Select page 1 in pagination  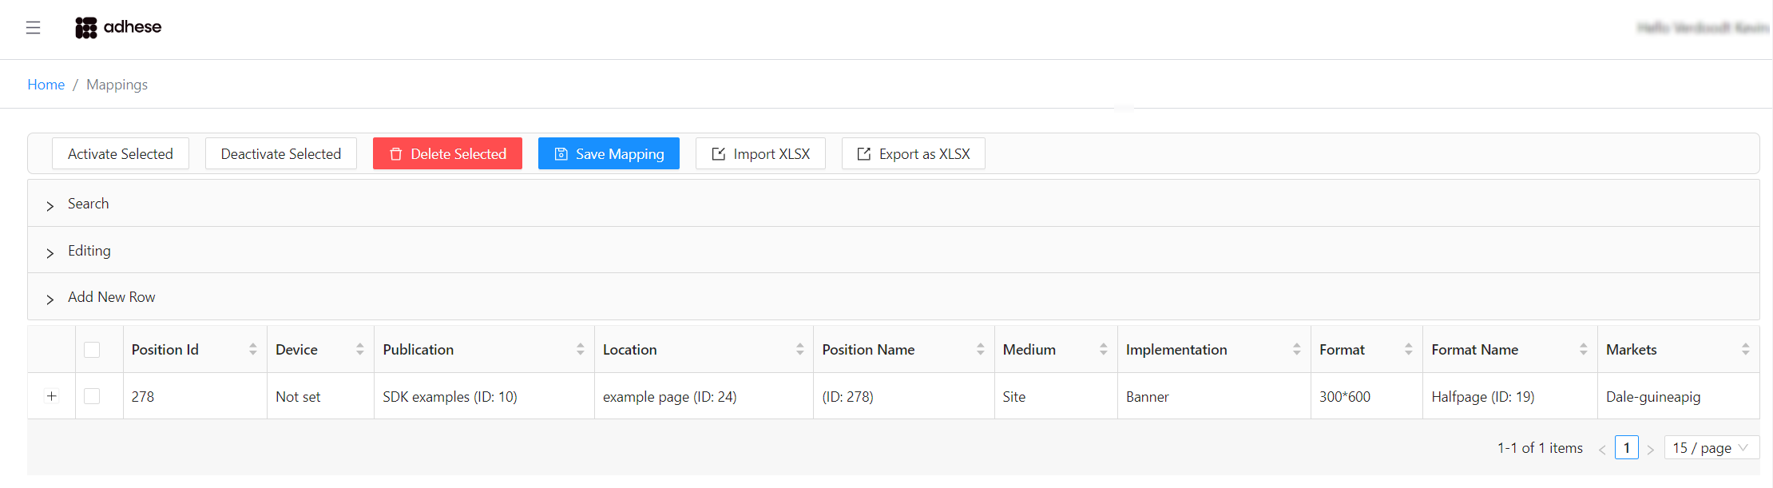[1626, 448]
